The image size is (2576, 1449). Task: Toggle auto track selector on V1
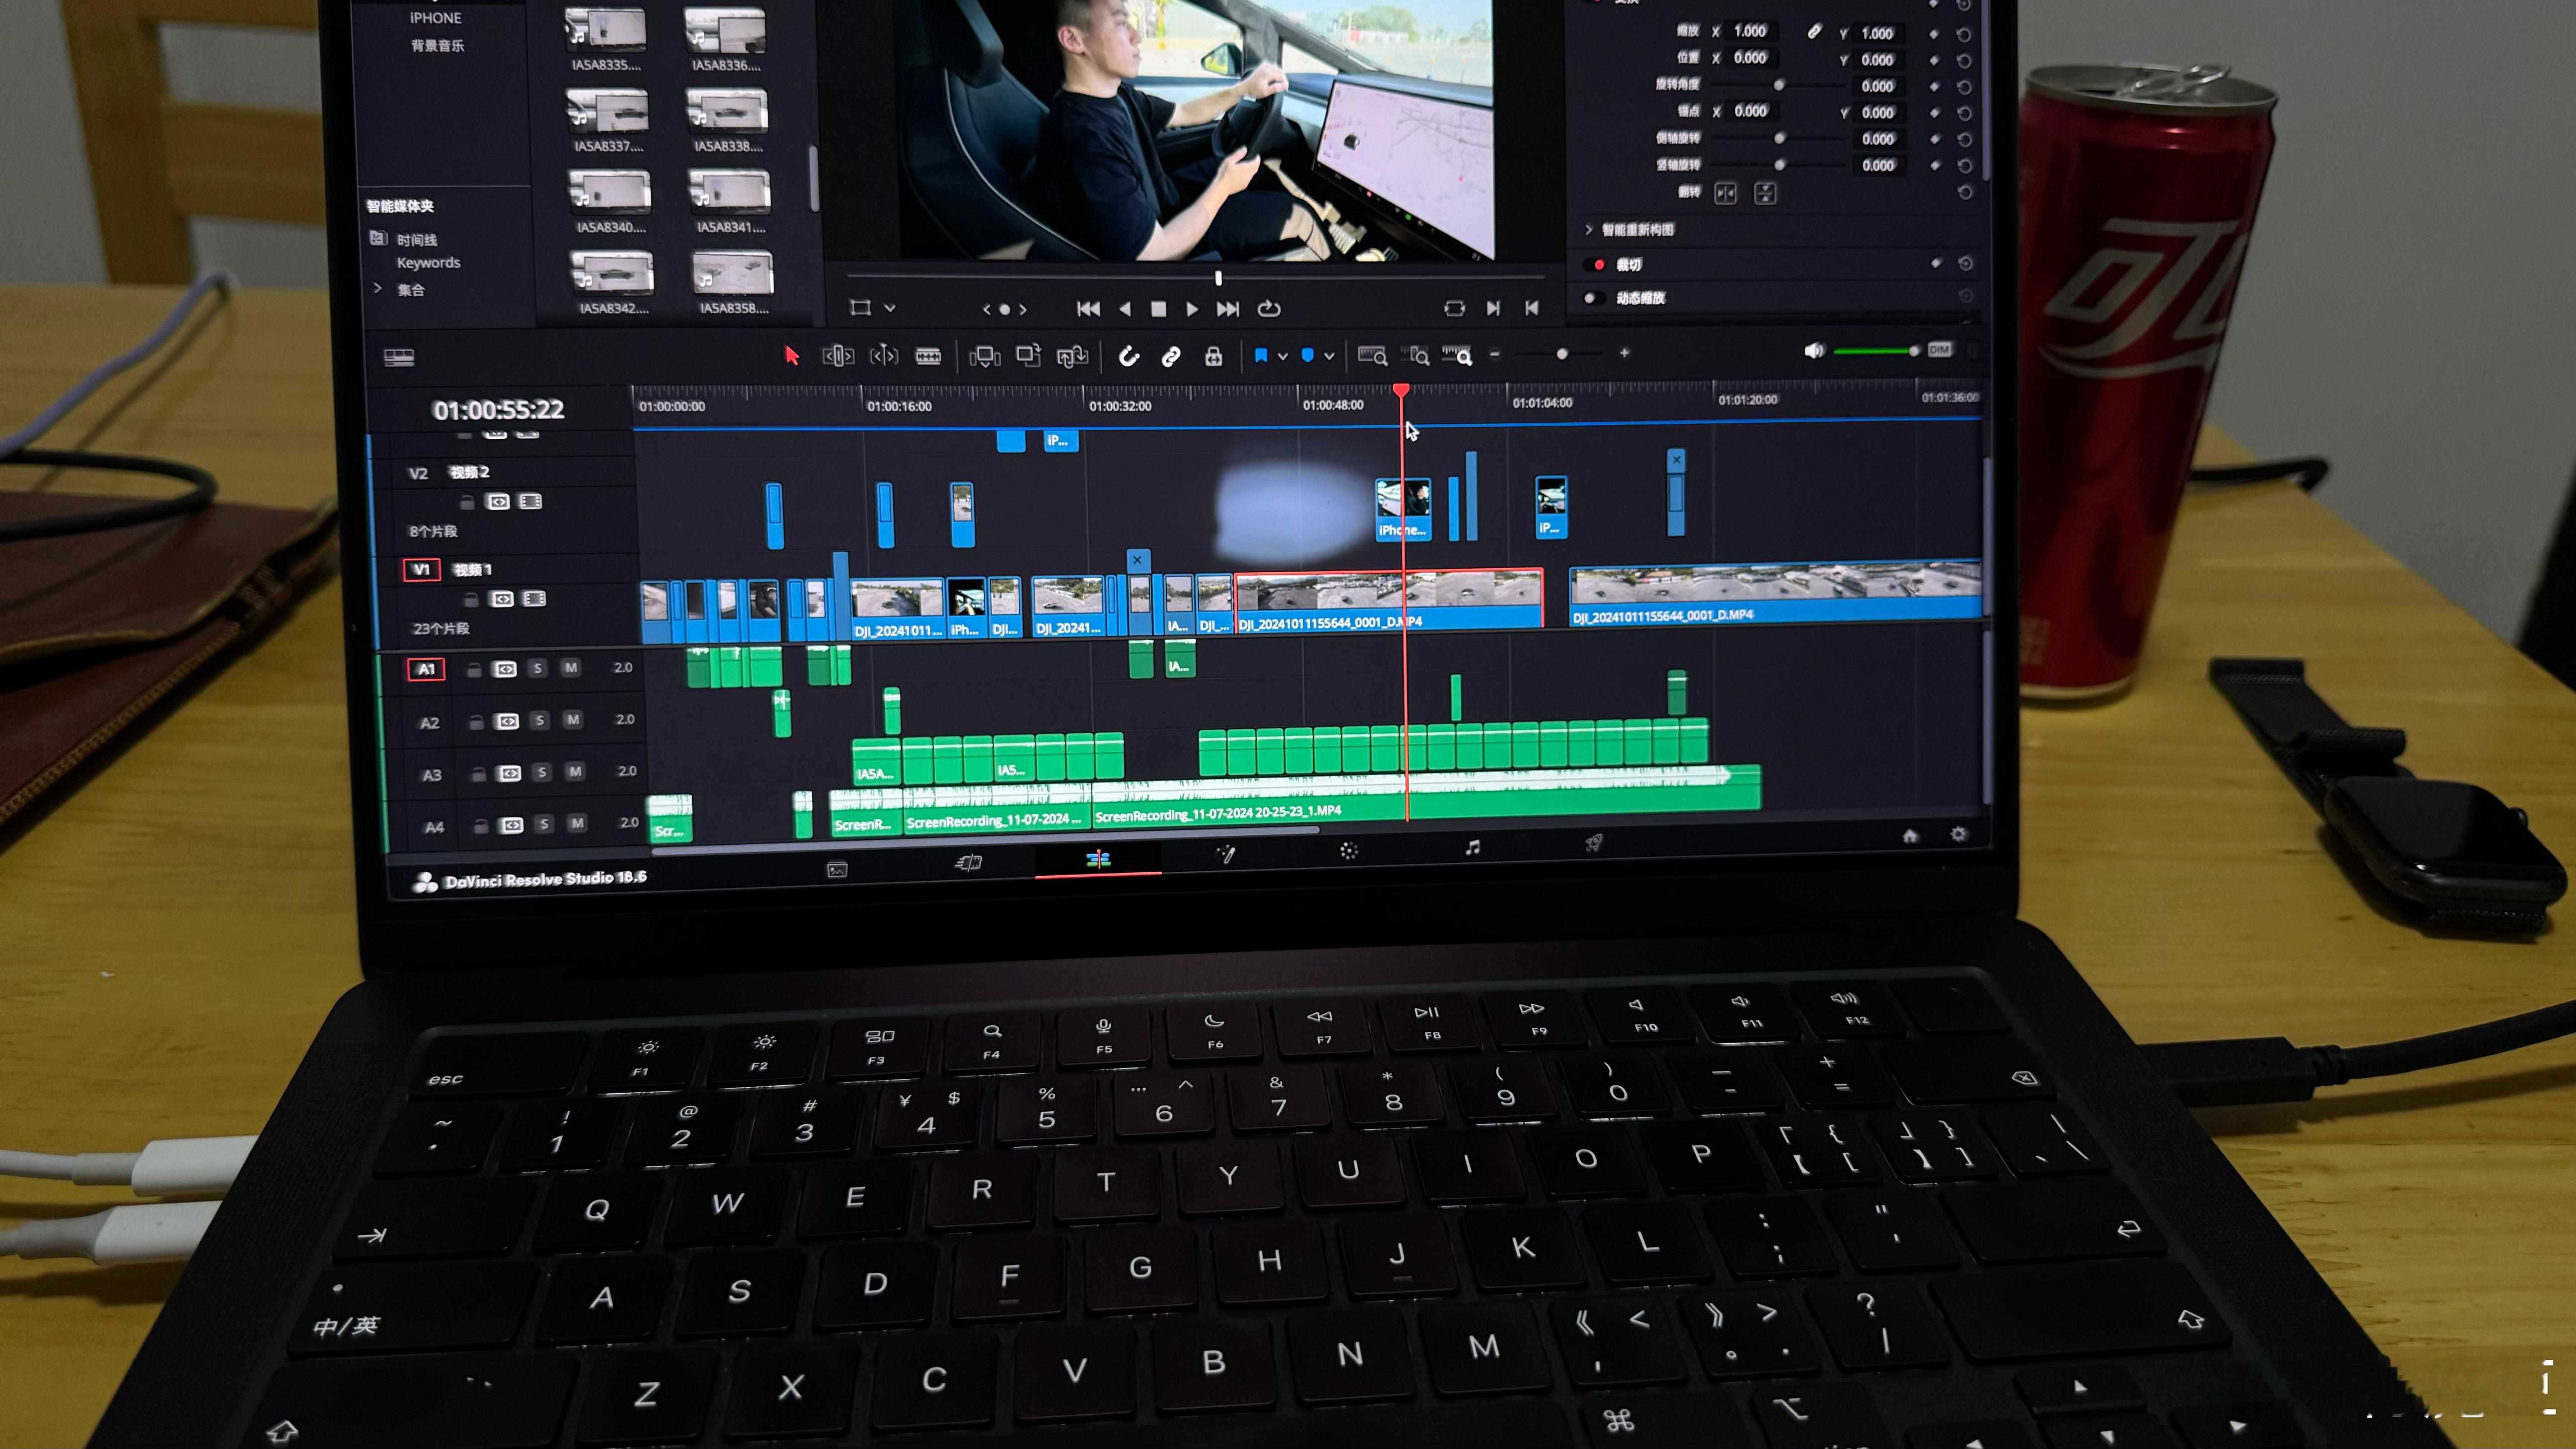click(x=502, y=599)
